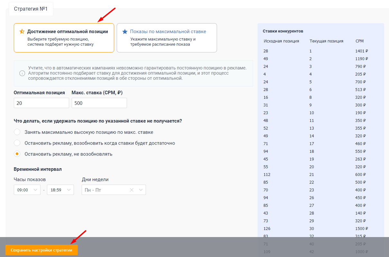Click the orange star icon on optimal position card
389x257 pixels.
click(x=22, y=32)
